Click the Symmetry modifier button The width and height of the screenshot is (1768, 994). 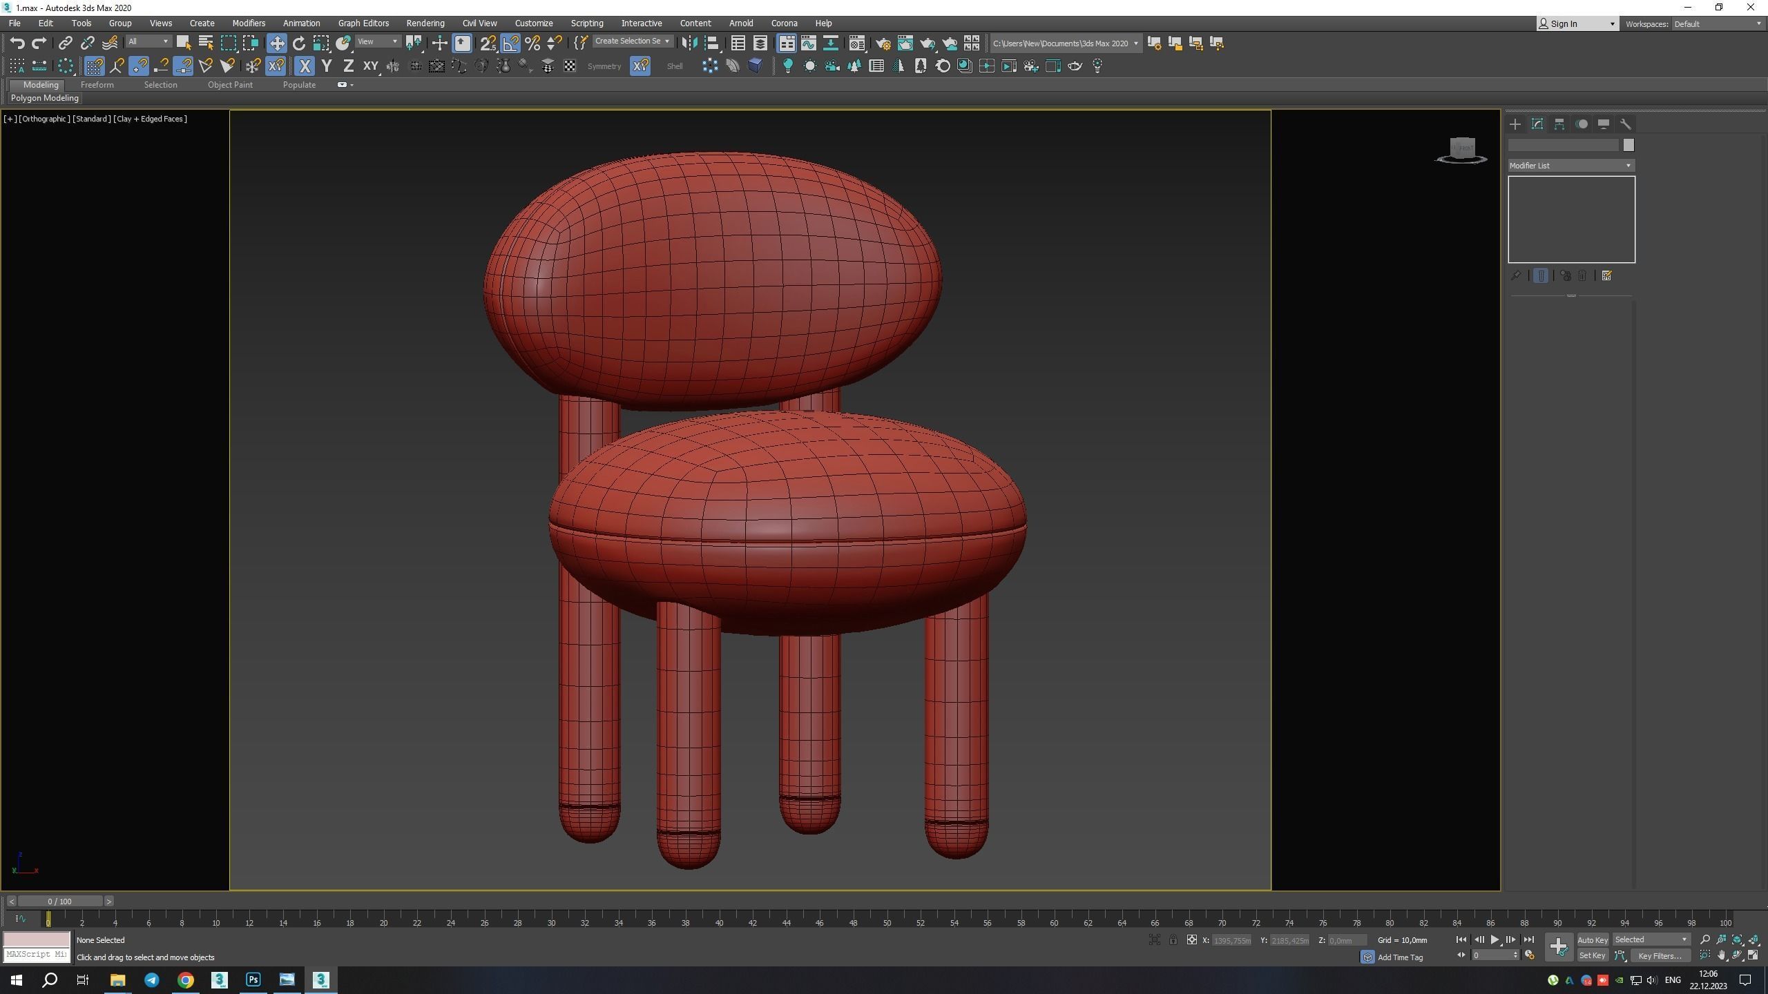pos(604,66)
